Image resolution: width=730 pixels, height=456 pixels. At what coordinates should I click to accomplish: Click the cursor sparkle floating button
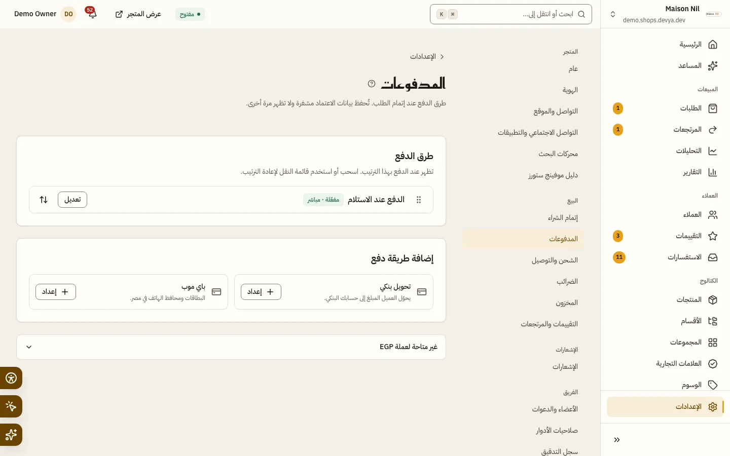pyautogui.click(x=11, y=406)
